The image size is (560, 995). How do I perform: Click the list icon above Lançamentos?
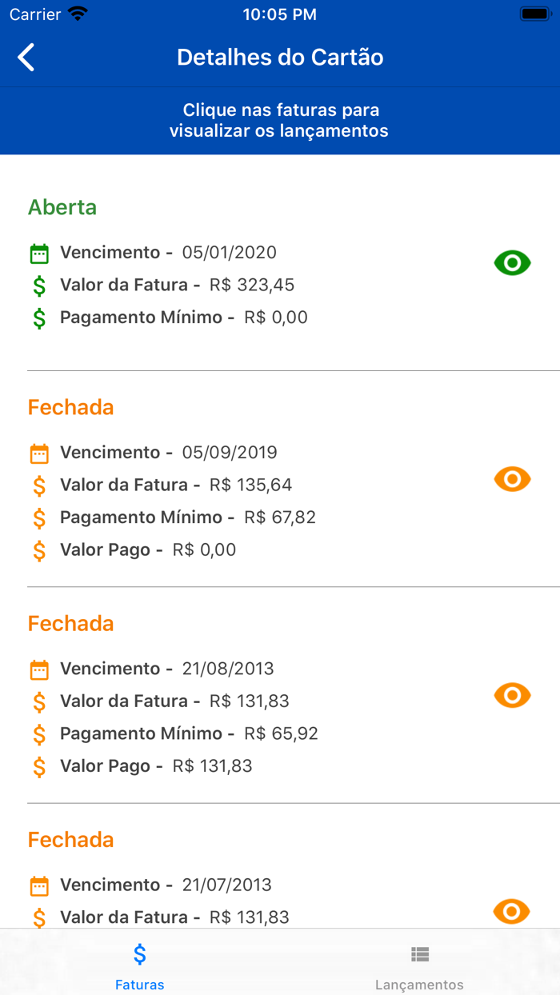[x=419, y=953]
